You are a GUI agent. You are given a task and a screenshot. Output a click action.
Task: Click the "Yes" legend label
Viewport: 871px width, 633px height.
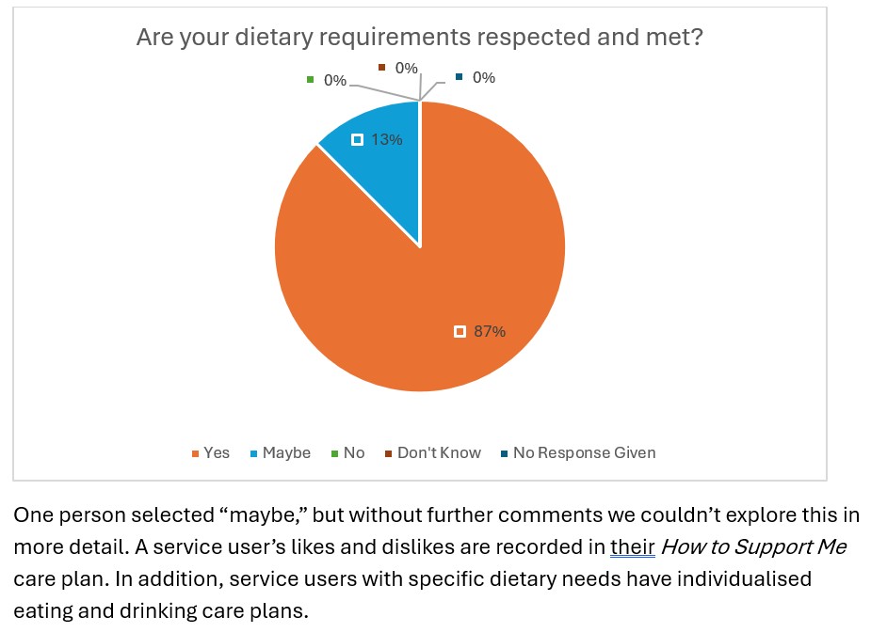pos(217,453)
